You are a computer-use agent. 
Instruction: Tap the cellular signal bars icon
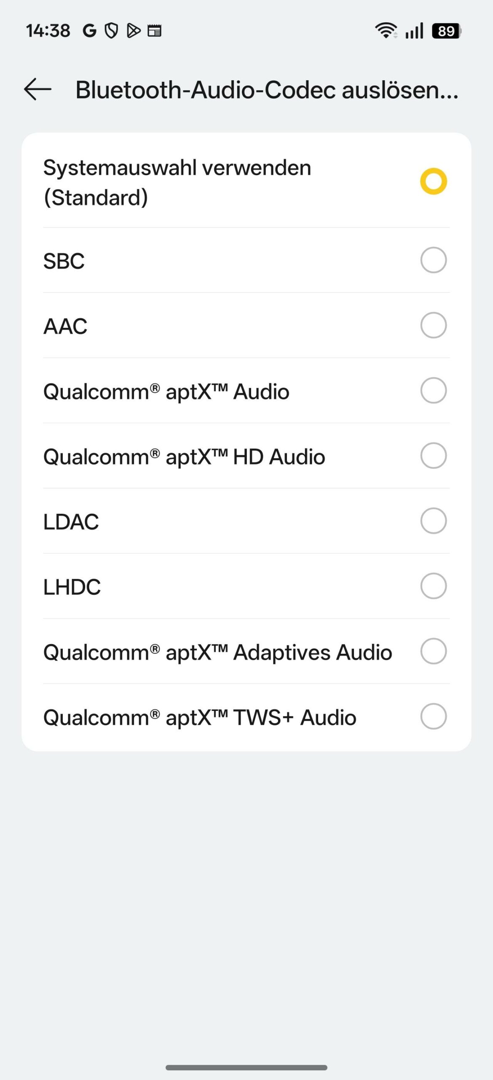[414, 31]
